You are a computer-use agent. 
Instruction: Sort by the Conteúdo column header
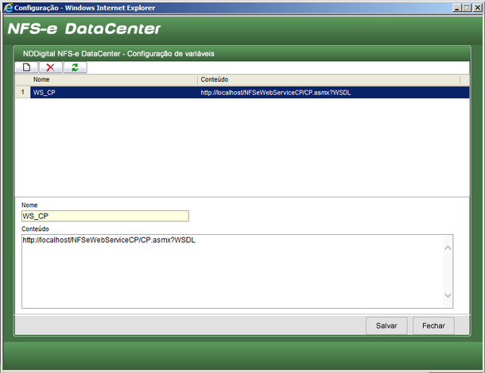pyautogui.click(x=329, y=79)
